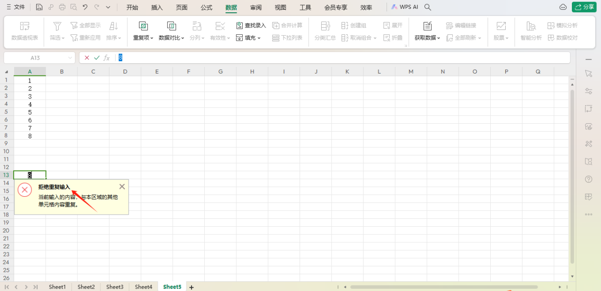Open the 数据对比 compare dropdown

171,31
